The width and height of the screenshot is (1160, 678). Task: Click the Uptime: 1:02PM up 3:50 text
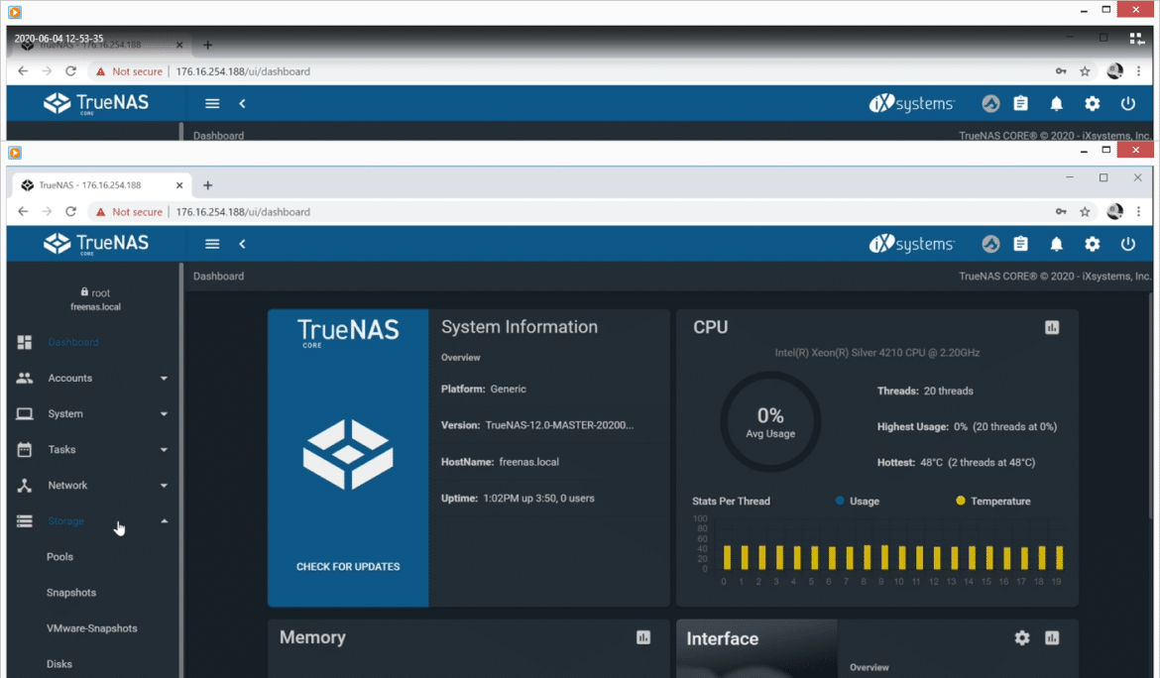coord(518,498)
